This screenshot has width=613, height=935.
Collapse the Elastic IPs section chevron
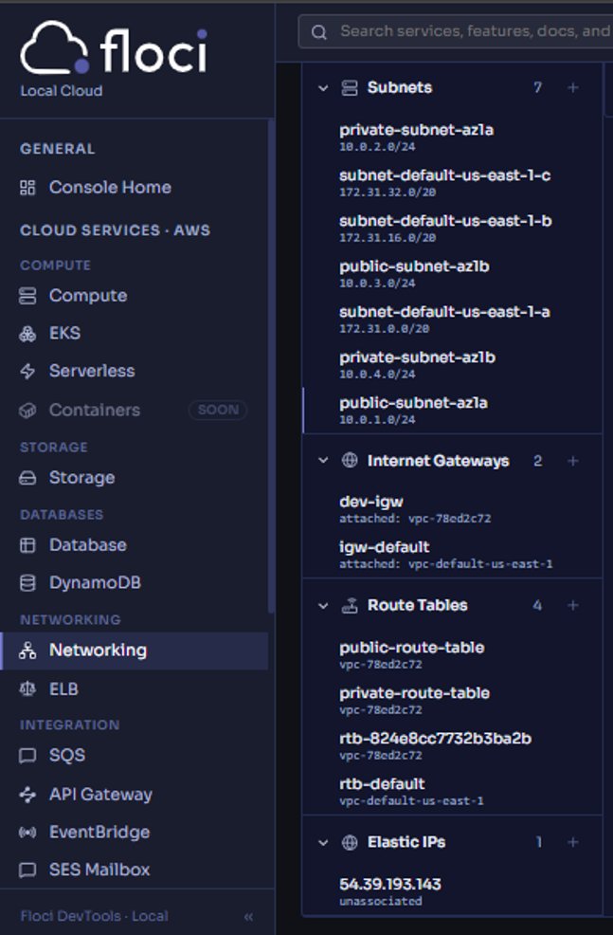click(323, 843)
